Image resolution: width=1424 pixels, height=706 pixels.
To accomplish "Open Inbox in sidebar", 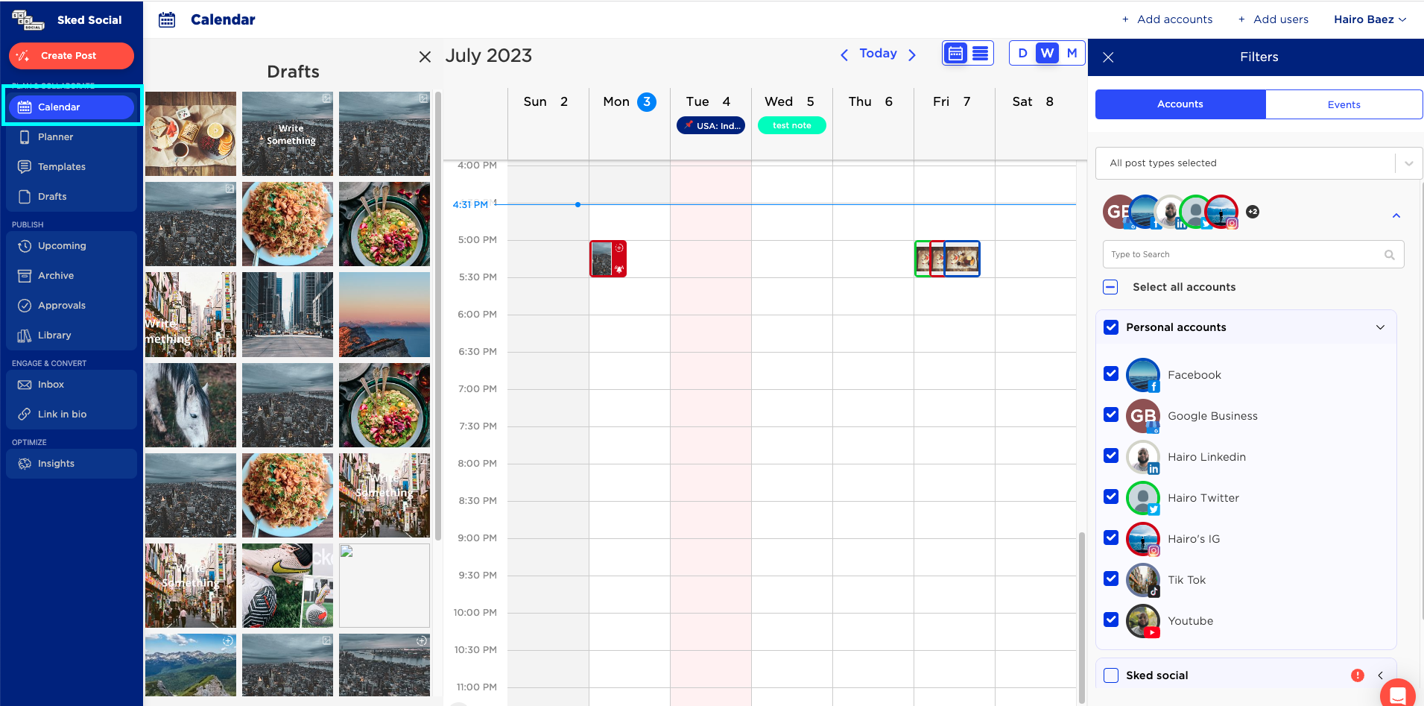I will pyautogui.click(x=72, y=385).
